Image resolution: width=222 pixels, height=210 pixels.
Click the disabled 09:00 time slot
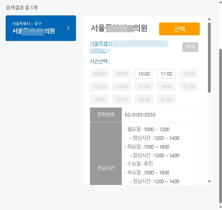(x=122, y=74)
